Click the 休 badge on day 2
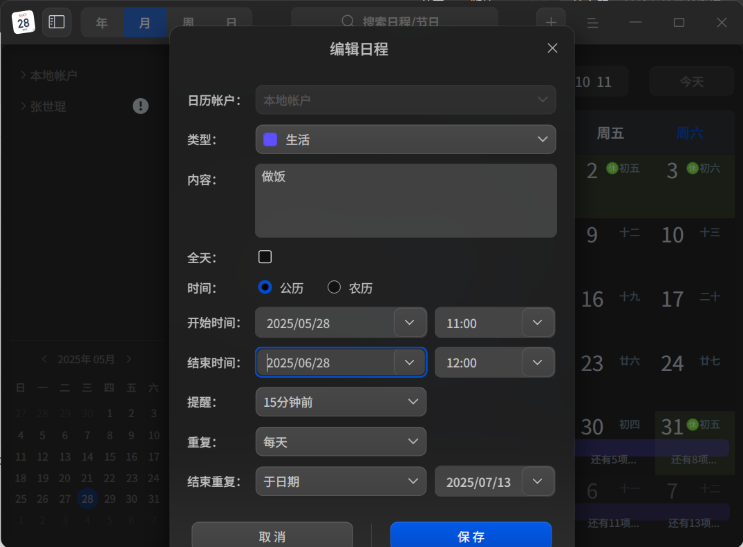The image size is (743, 547). 612,168
